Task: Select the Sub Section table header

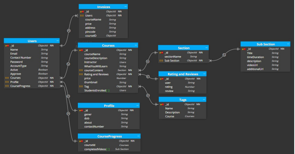Action: pos(265,44)
